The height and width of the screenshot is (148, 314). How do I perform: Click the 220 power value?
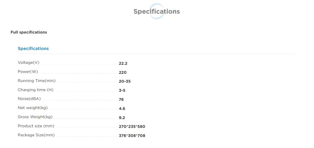(123, 73)
